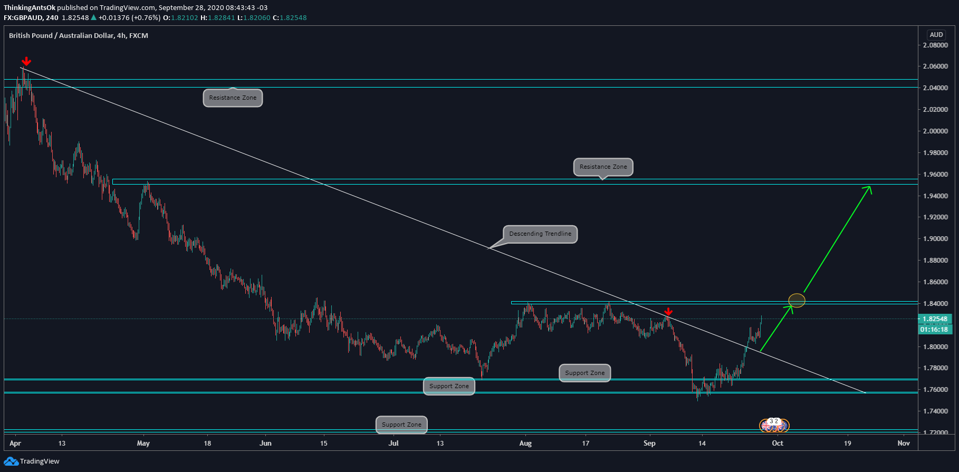Select the red down arrow above April high
The width and height of the screenshot is (959, 472).
tap(26, 61)
